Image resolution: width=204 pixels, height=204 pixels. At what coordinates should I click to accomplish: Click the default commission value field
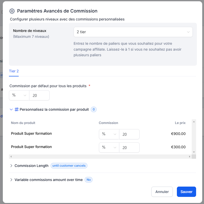pyautogui.click(x=39, y=95)
